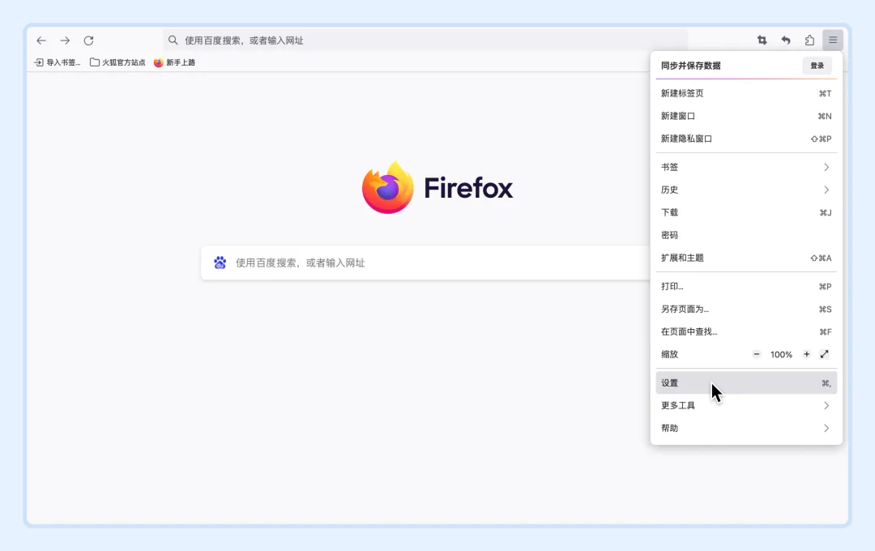Click the Firefox wordmark text
The image size is (875, 551).
point(468,188)
